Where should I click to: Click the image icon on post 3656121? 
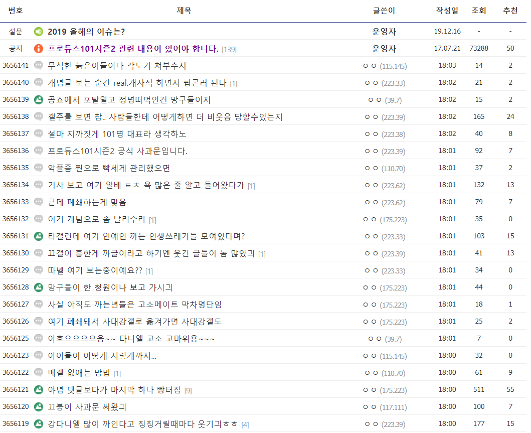(x=39, y=390)
